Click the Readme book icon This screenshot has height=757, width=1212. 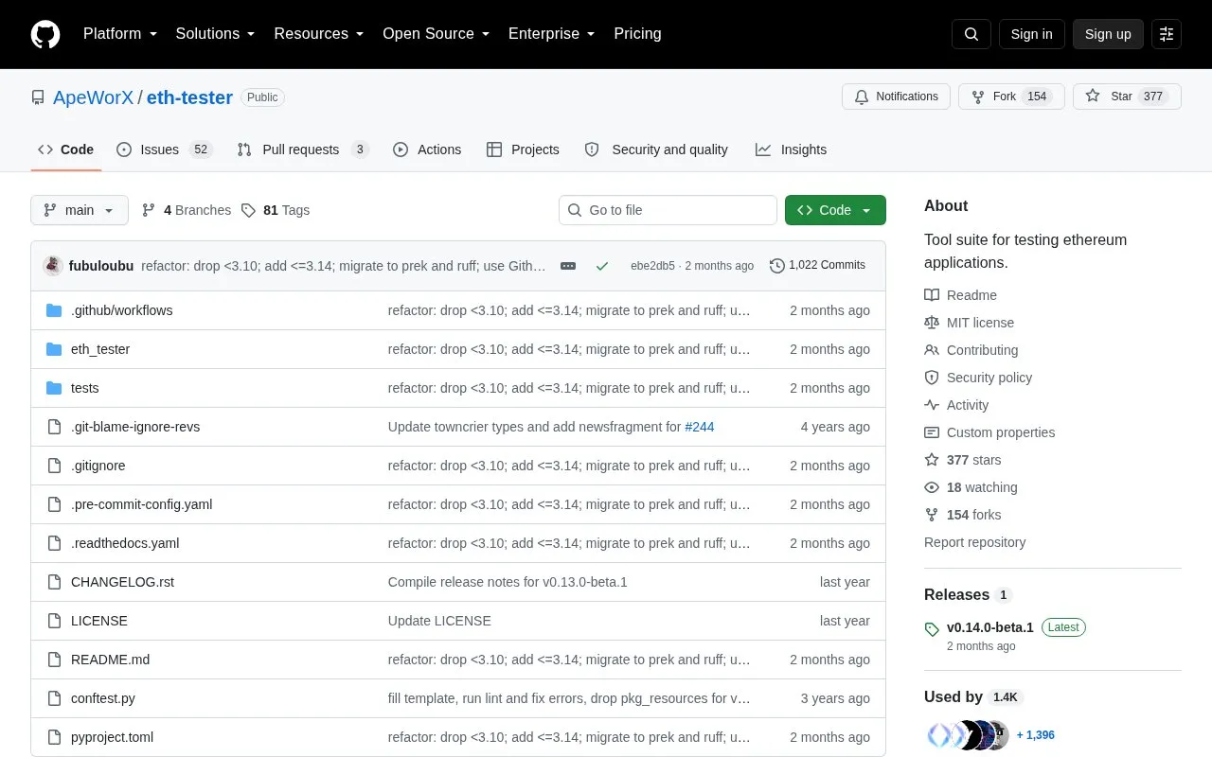point(932,295)
